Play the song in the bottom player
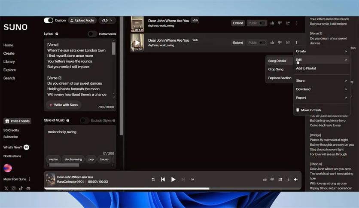 (173, 179)
